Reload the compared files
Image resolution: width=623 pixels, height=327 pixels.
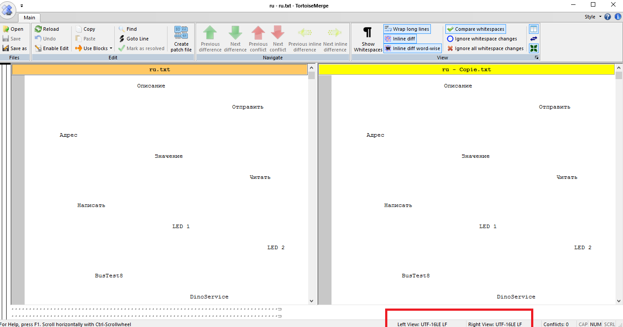click(47, 29)
